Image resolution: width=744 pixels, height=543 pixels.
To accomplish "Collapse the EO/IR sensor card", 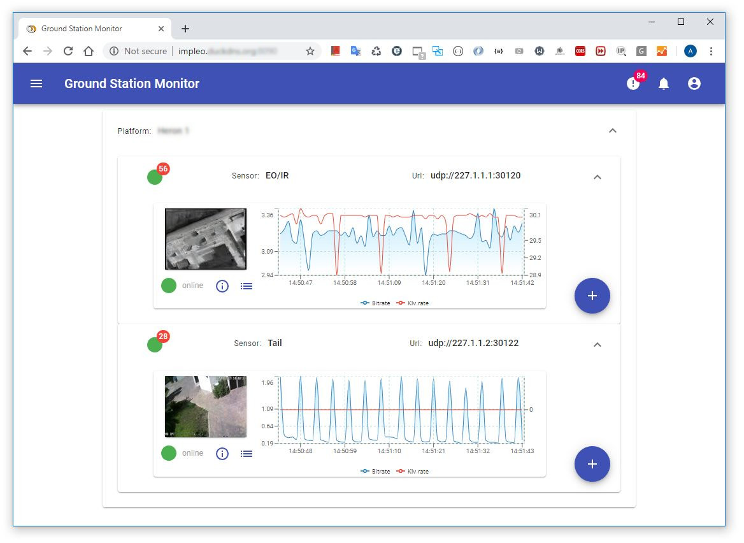I will click(x=597, y=177).
